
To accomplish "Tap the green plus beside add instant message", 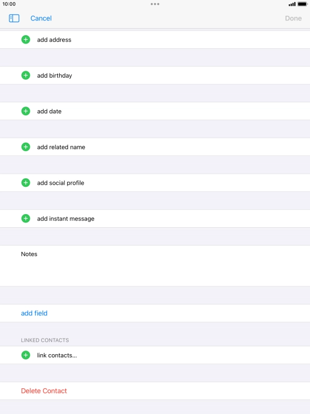I will coord(26,218).
